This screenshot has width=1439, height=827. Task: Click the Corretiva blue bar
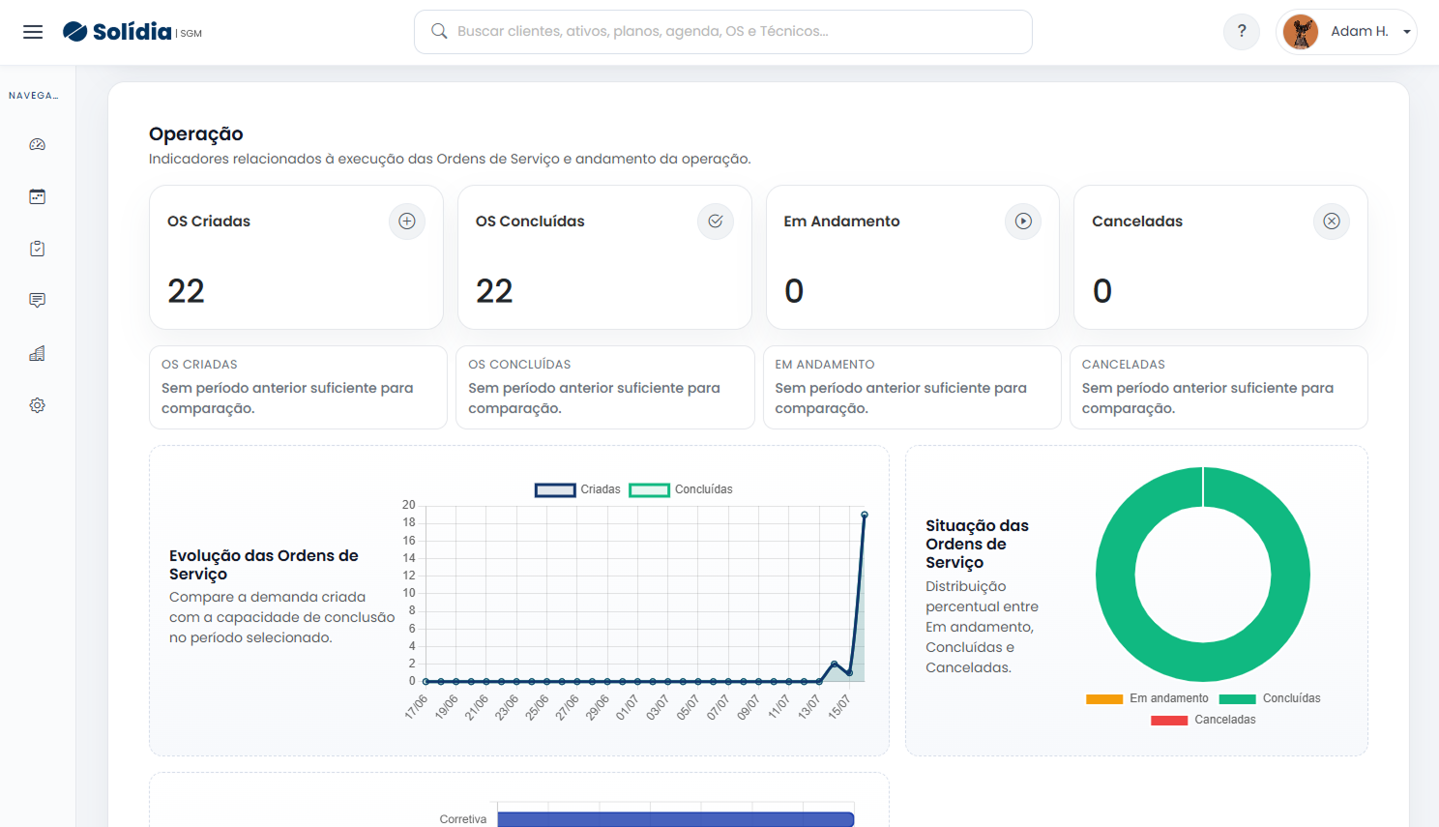pyautogui.click(x=675, y=819)
